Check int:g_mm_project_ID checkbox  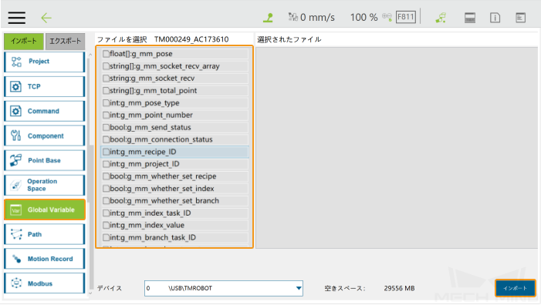(x=106, y=164)
